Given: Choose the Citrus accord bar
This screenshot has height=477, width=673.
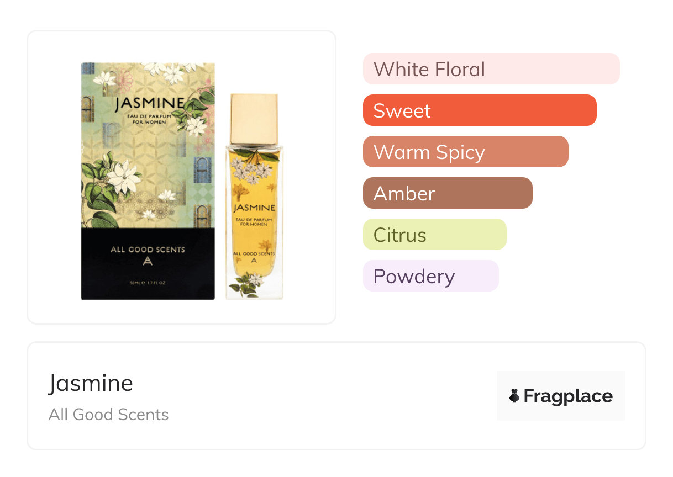Looking at the screenshot, I should coord(435,235).
